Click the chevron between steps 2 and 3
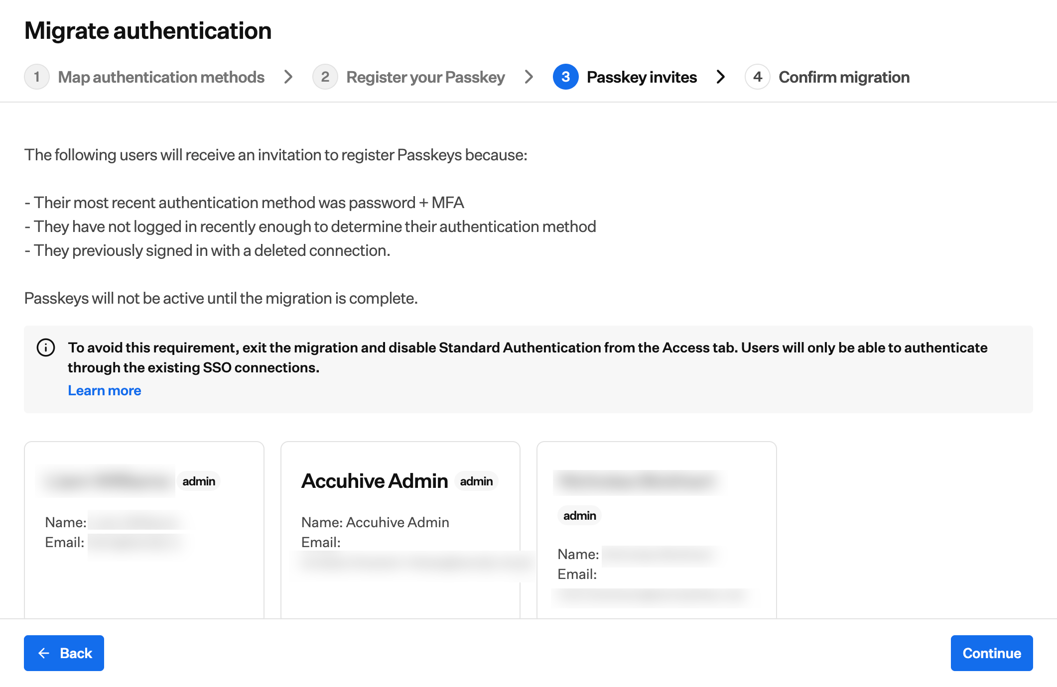Image resolution: width=1057 pixels, height=687 pixels. point(529,77)
